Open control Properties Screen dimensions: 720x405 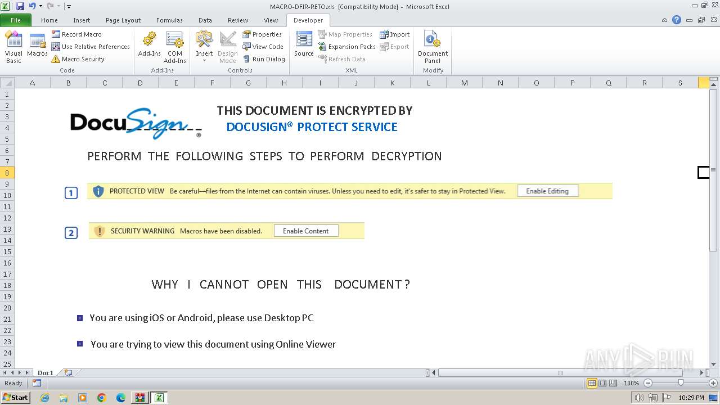click(262, 34)
